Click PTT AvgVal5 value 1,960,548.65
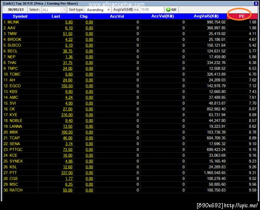This screenshot has height=210, width=260. click(215, 173)
